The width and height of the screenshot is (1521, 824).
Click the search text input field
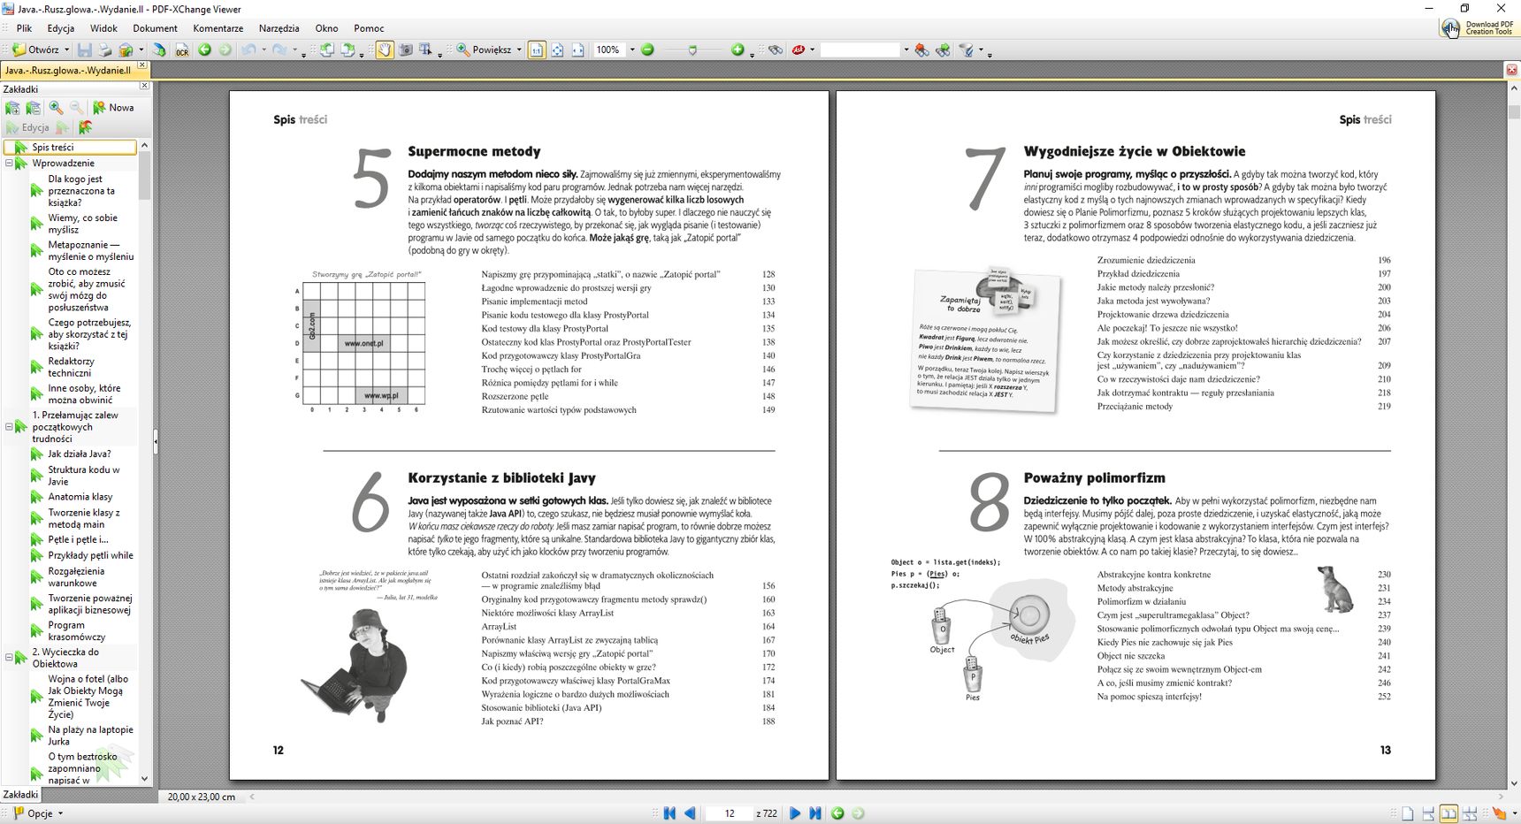pos(860,50)
